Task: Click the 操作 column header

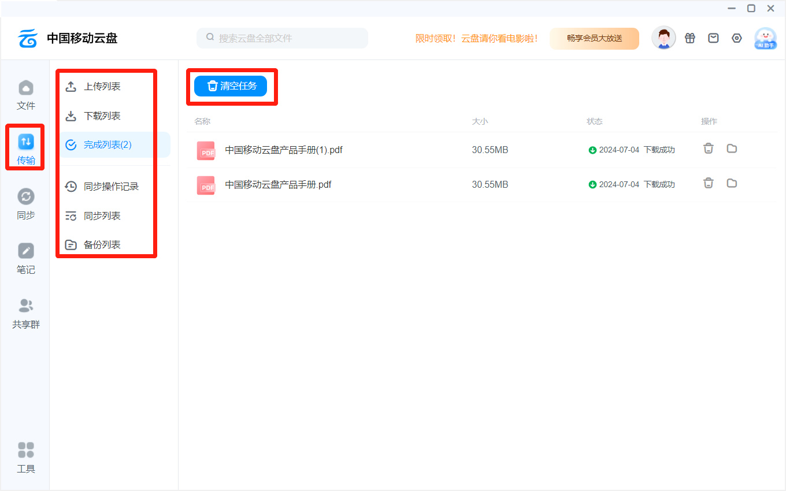Action: click(x=709, y=121)
